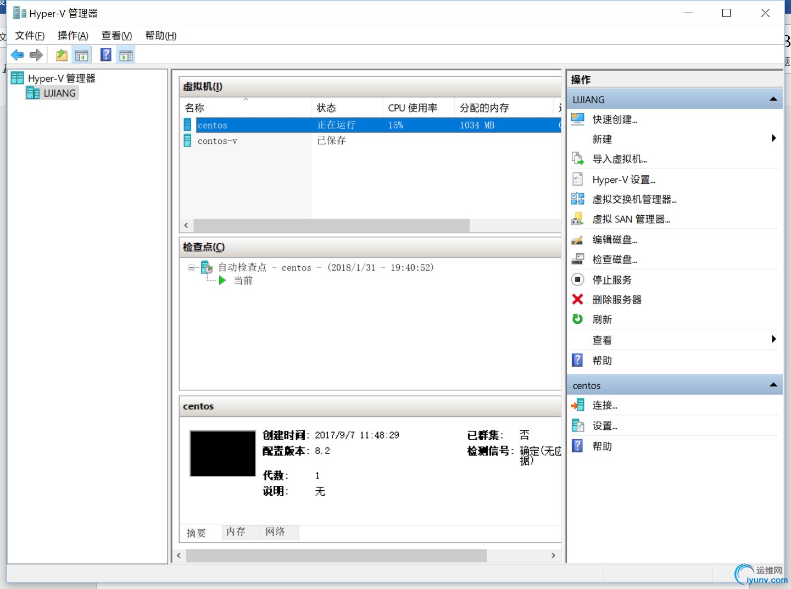The height and width of the screenshot is (589, 791).
Task: Click the right arrow of bottom scrollbar
Action: (553, 556)
